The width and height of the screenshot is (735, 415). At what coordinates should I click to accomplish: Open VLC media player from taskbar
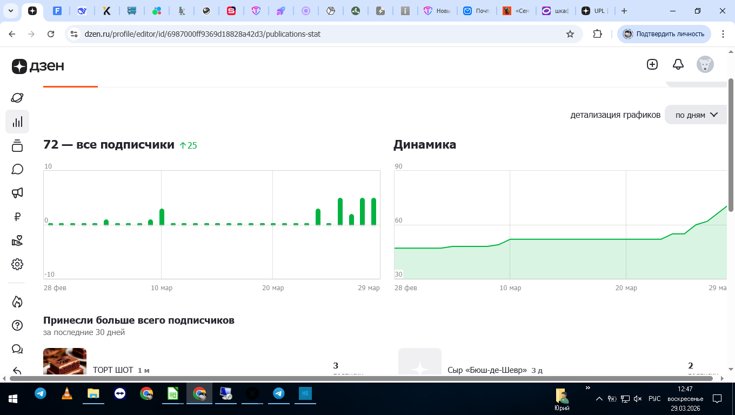pos(66,394)
